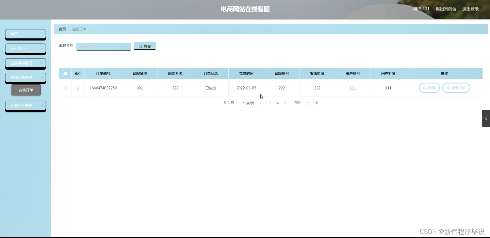Collapse the right side panel arrow
The height and width of the screenshot is (238, 490).
tap(486, 118)
